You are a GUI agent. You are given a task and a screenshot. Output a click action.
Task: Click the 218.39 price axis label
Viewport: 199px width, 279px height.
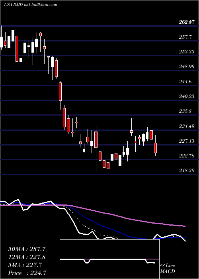[x=187, y=171]
